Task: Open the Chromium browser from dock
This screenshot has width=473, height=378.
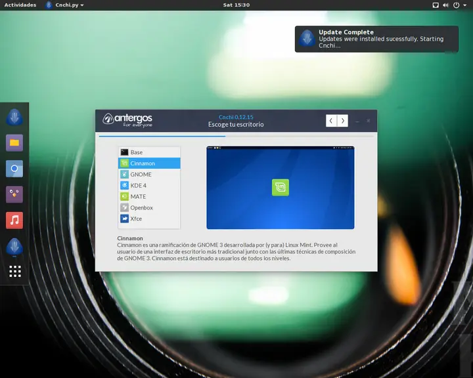Action: [x=14, y=169]
